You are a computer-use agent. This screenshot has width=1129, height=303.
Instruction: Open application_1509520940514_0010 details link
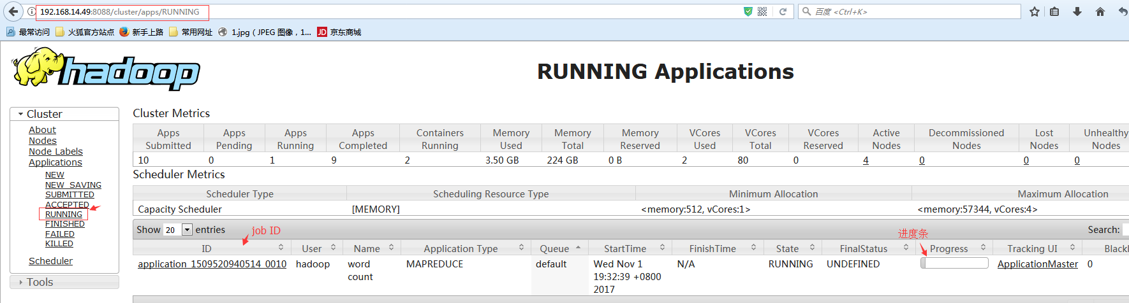pos(212,264)
